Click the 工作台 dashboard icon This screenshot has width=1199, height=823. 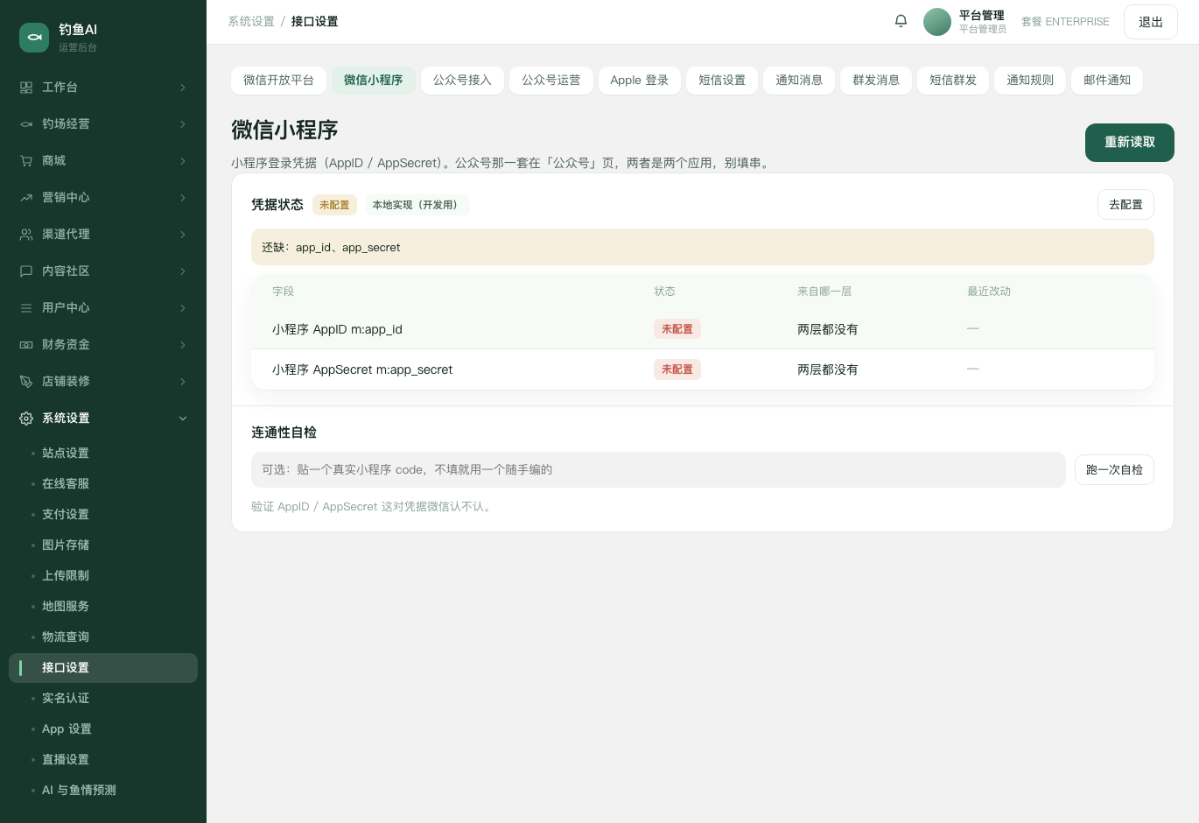(x=26, y=88)
